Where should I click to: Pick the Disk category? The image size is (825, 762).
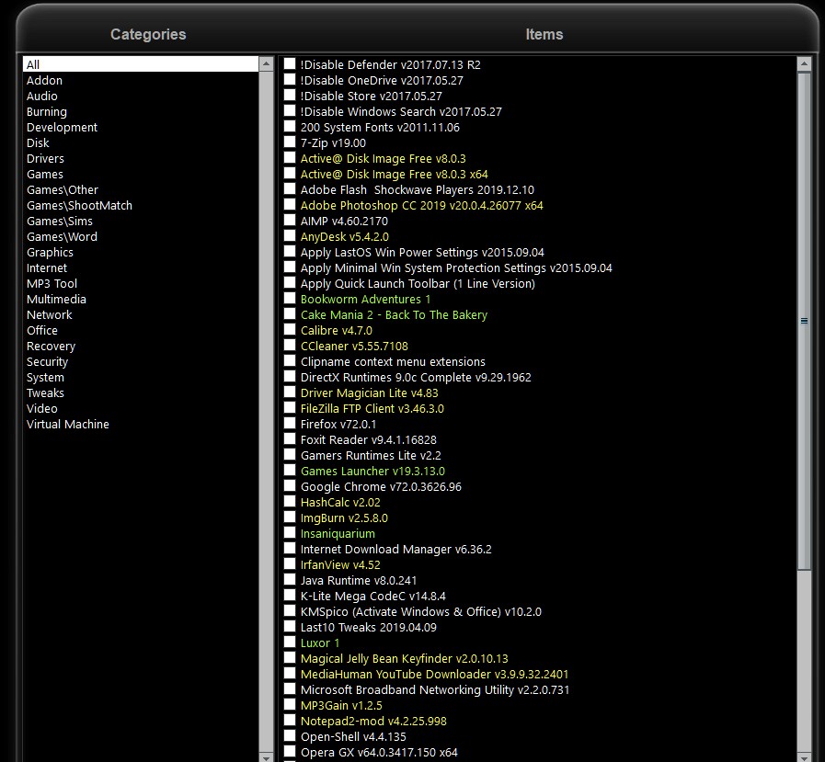38,143
